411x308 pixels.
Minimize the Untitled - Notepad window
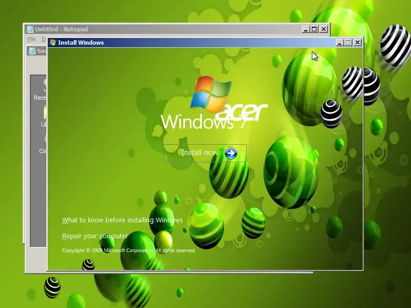pyautogui.click(x=305, y=29)
